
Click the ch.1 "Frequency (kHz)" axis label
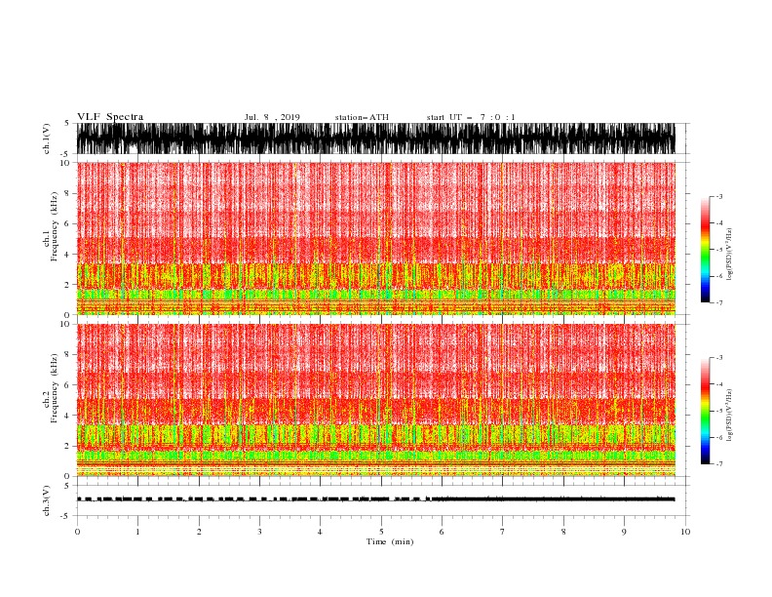click(x=54, y=226)
